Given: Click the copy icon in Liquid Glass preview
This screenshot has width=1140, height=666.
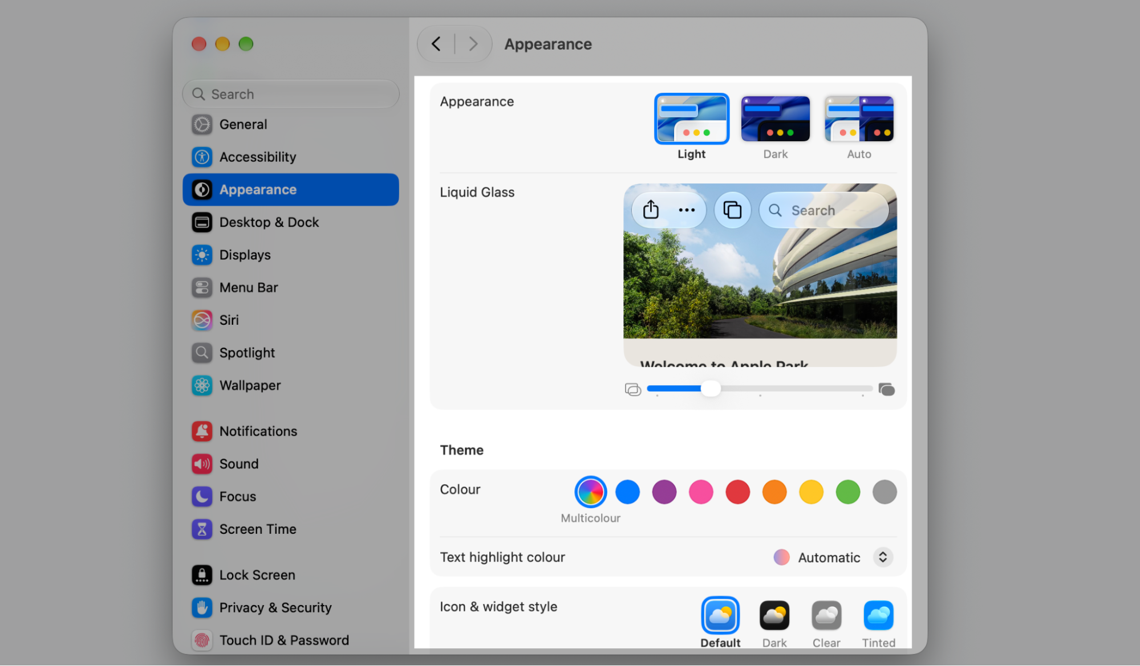Looking at the screenshot, I should click(732, 210).
